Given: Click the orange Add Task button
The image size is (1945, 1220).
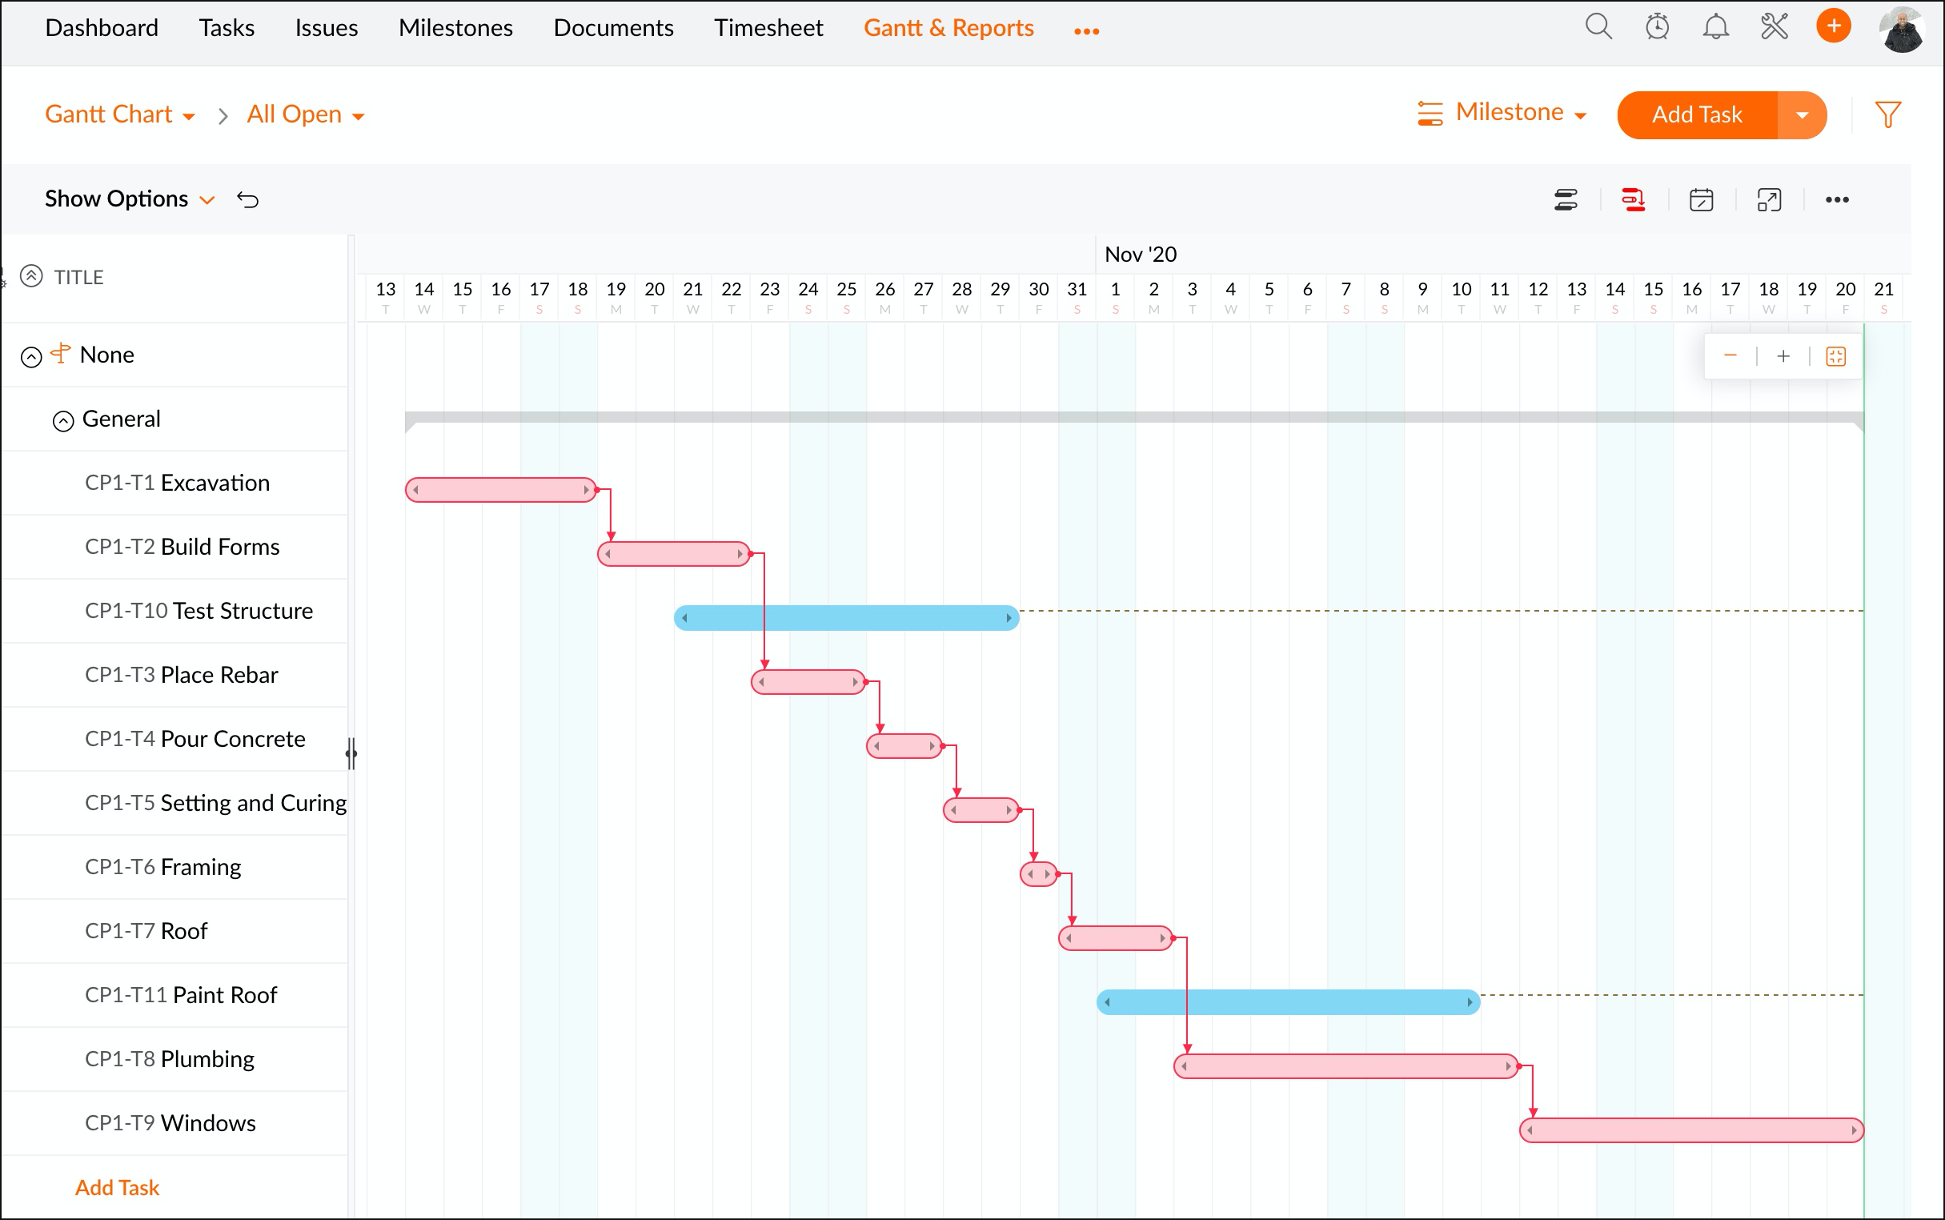Looking at the screenshot, I should click(1697, 115).
